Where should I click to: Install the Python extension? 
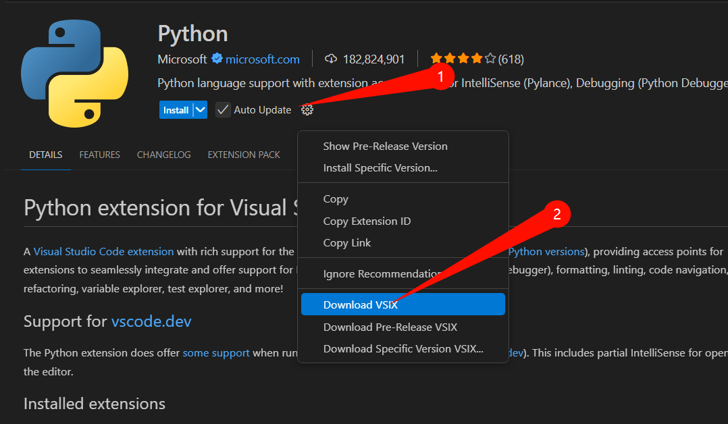point(176,110)
